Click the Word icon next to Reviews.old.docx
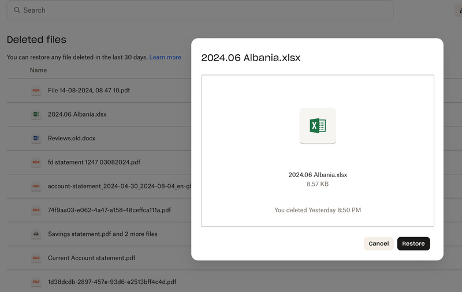The width and height of the screenshot is (462, 292). tap(36, 138)
